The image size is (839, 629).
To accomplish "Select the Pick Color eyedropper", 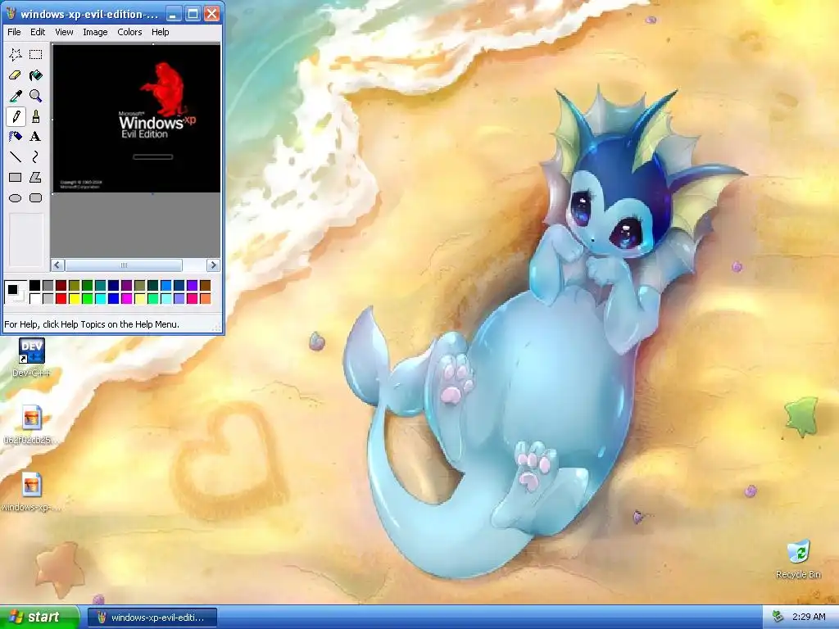I will [x=16, y=96].
